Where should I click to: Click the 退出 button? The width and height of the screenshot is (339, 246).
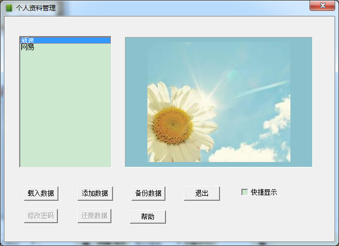202,194
